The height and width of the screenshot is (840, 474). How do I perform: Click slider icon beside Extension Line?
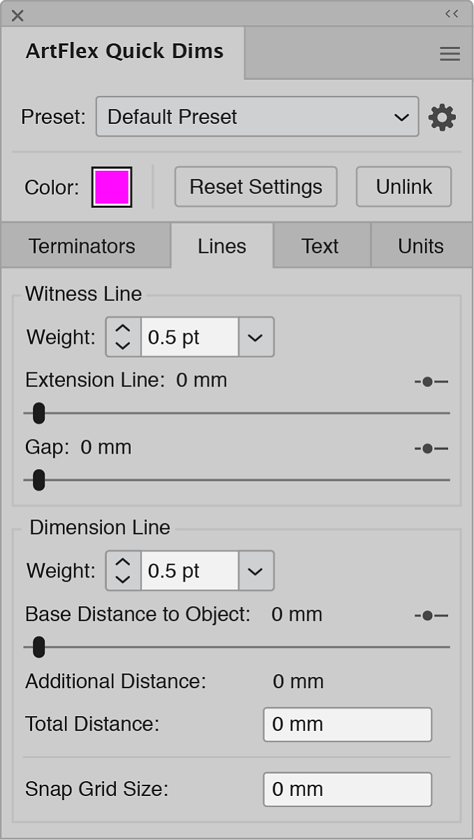[431, 381]
